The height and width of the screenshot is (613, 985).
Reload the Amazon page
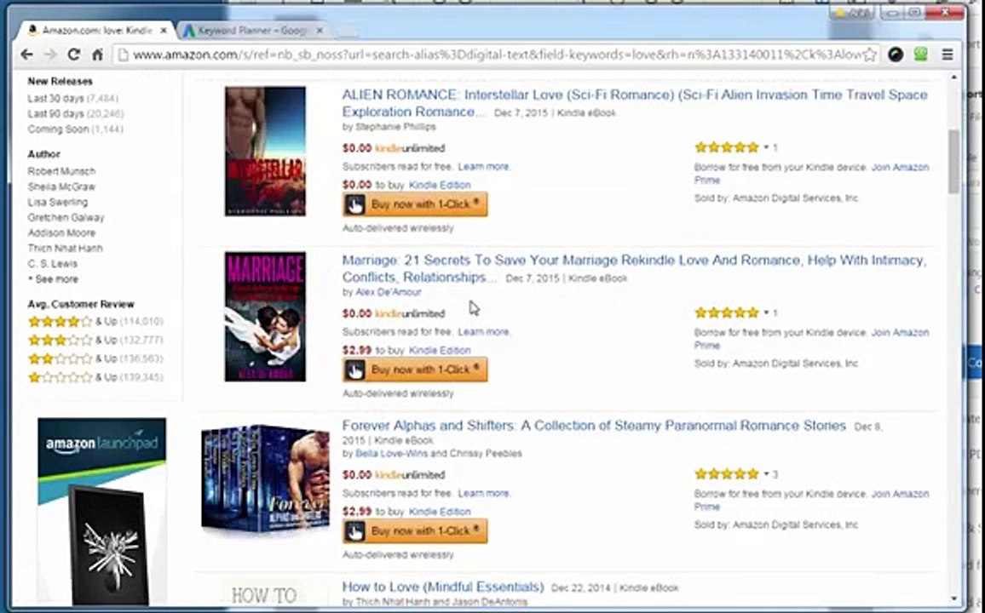pyautogui.click(x=73, y=54)
